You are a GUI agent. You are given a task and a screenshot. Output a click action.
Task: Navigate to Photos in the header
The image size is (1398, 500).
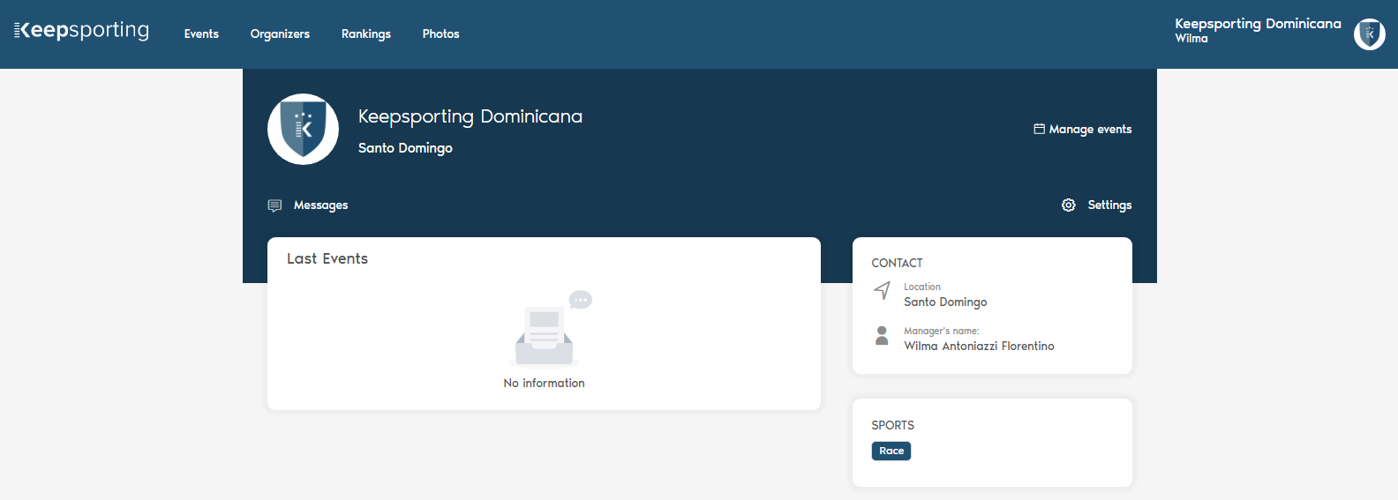[440, 34]
